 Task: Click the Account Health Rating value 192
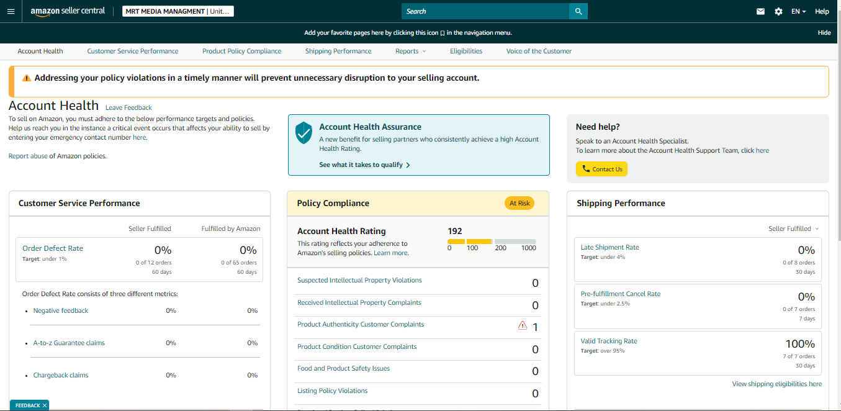pos(455,231)
